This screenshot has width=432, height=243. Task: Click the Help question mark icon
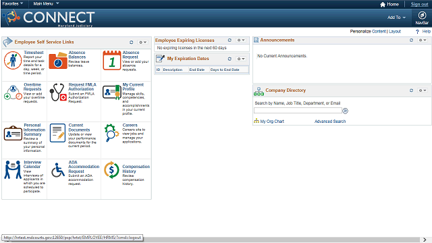point(417,32)
